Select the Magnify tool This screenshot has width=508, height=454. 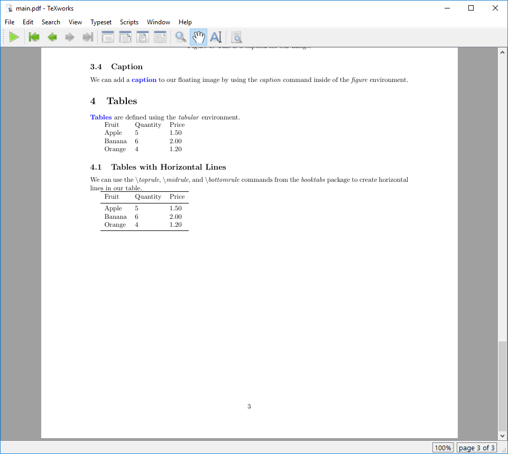[180, 37]
